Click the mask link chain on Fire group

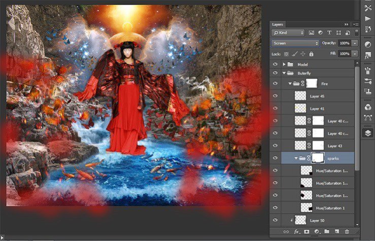click(x=303, y=83)
